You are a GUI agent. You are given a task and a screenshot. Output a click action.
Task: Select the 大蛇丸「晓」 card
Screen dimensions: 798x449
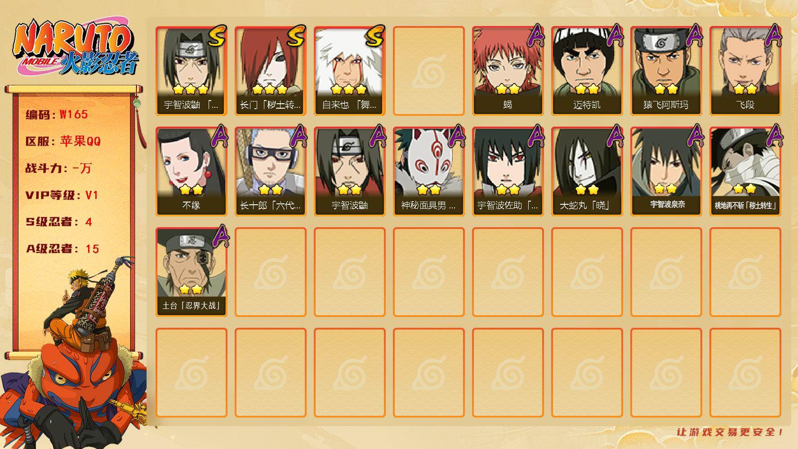[587, 172]
